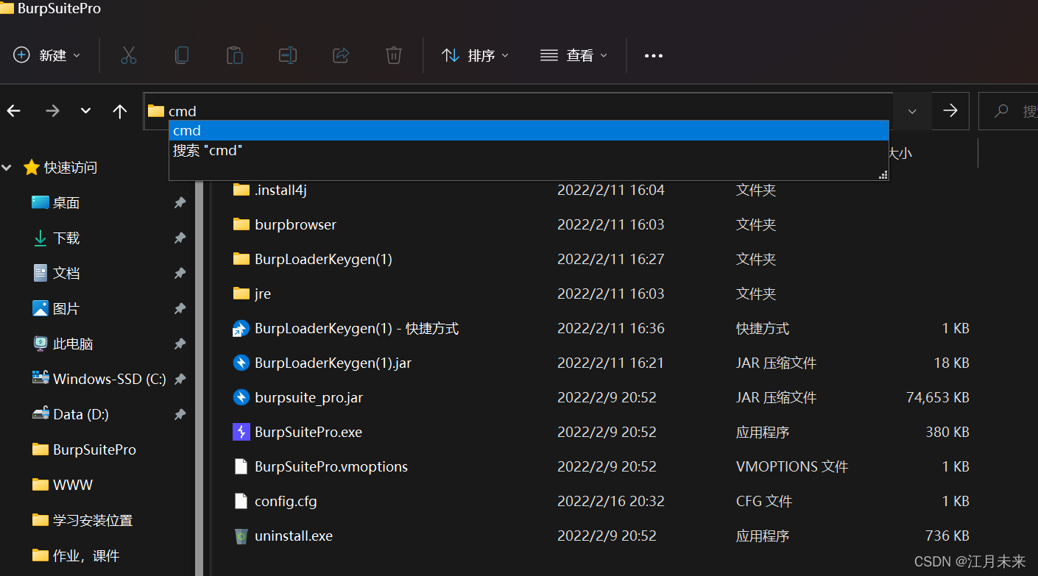Open 作业，课件 folder in sidebar
Screen dimensions: 1038x576
tap(76, 555)
